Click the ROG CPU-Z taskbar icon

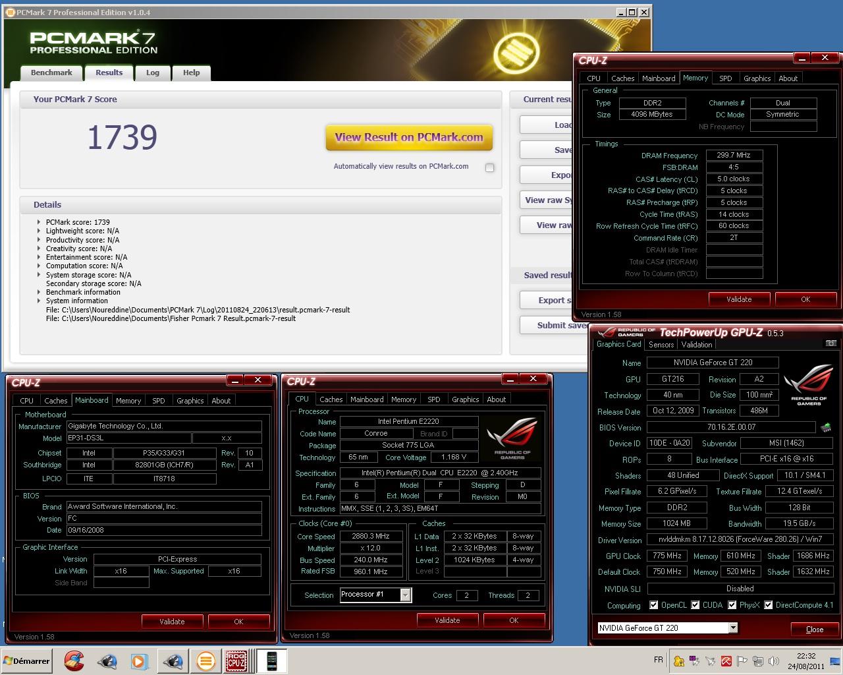click(236, 661)
